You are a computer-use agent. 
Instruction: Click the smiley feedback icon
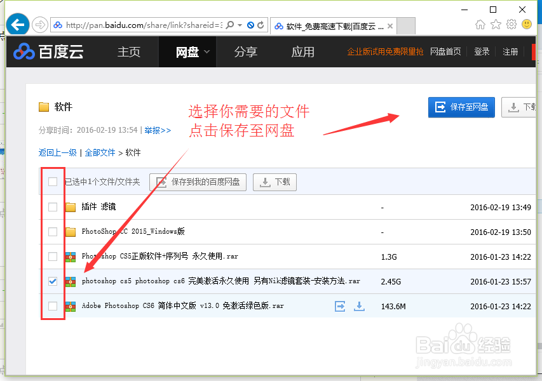pos(527,24)
